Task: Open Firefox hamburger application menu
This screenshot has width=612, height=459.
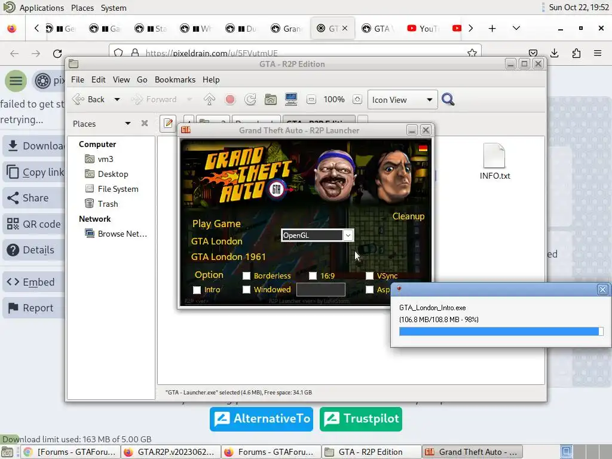Action: [598, 53]
